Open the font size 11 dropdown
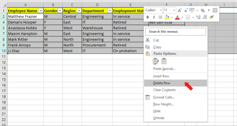The width and height of the screenshot is (237, 126). tap(174, 10)
